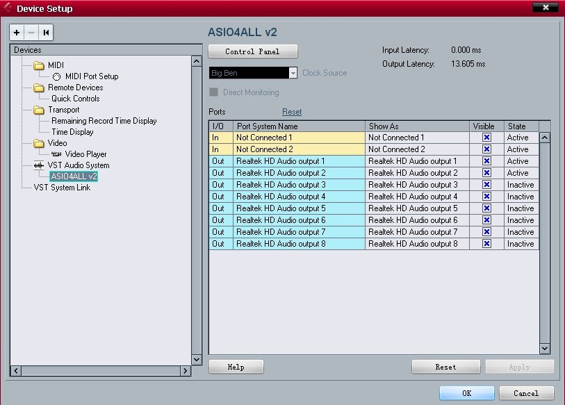Toggle Visible for Realtek HD Audio output 1
The width and height of the screenshot is (565, 405).
click(x=486, y=161)
